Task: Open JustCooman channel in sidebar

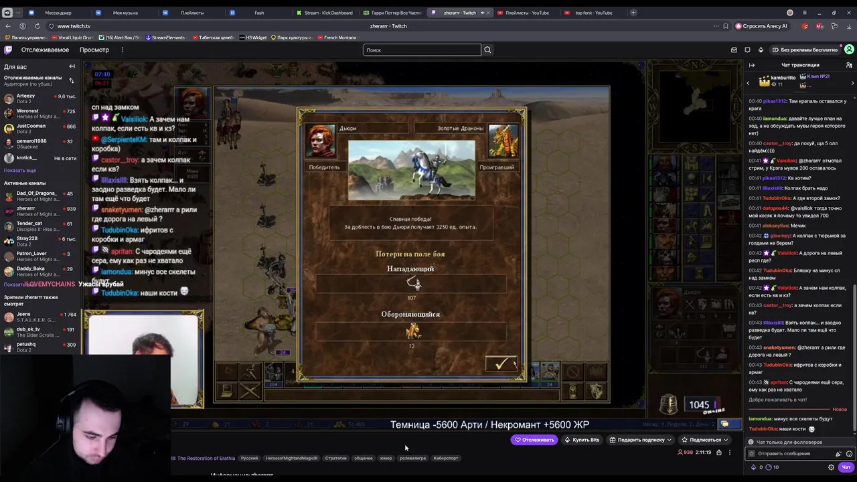Action: click(40, 129)
